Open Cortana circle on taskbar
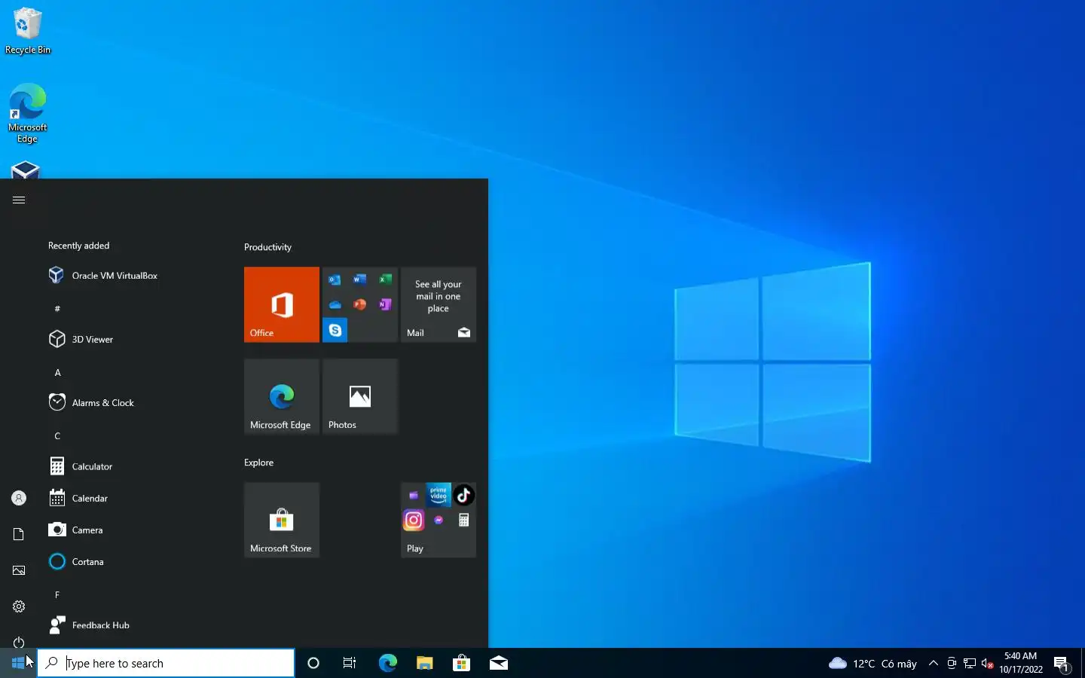Screen dimensions: 1085x678 pos(313,663)
